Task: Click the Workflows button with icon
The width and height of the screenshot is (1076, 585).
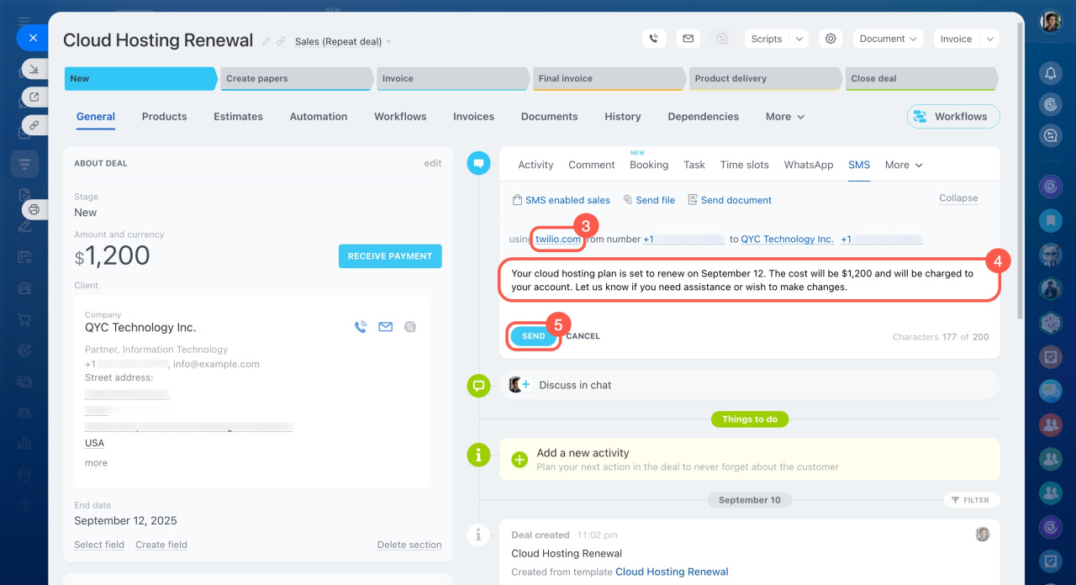Action: click(953, 117)
